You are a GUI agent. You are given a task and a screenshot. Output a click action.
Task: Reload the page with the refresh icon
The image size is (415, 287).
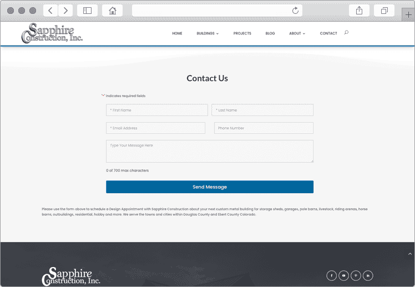(x=295, y=11)
